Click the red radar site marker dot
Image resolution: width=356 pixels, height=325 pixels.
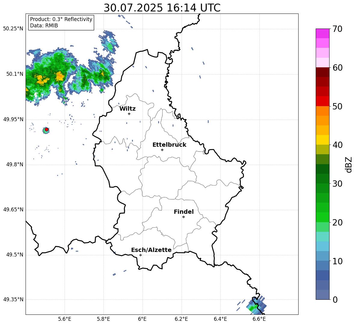tap(47, 130)
